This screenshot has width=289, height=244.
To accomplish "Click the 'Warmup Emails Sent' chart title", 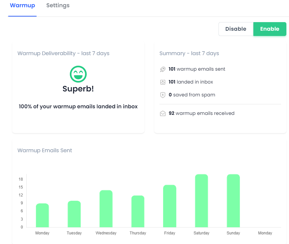I will [45, 151].
